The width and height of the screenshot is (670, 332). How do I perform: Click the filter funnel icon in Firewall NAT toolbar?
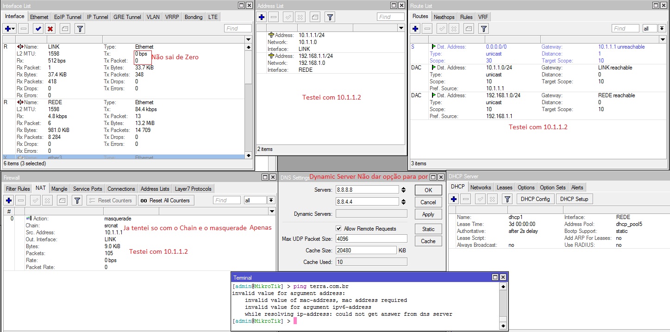click(x=77, y=200)
